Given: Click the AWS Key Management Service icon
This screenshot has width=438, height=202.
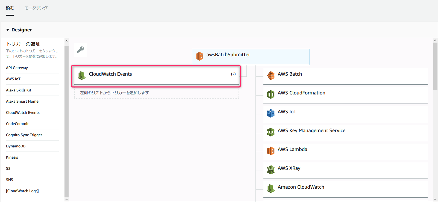Looking at the screenshot, I should click(271, 132).
